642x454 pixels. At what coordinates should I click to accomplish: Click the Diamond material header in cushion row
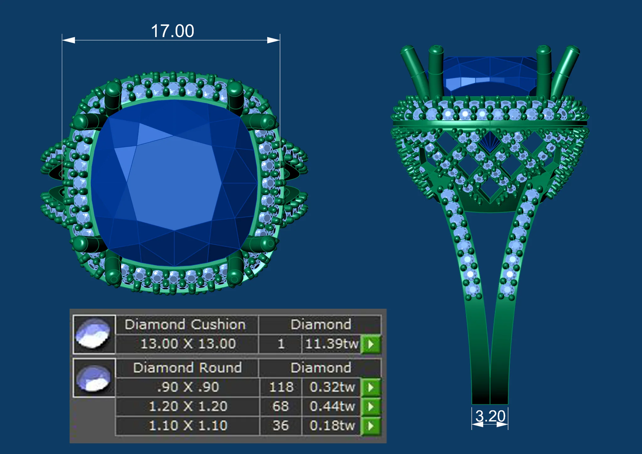point(320,325)
